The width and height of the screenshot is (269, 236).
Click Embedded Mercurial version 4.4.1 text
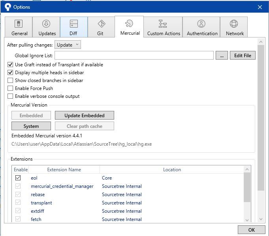47,136
